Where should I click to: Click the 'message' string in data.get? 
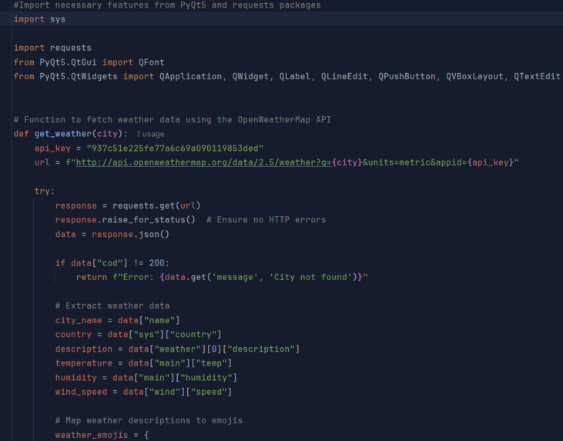tap(235, 277)
